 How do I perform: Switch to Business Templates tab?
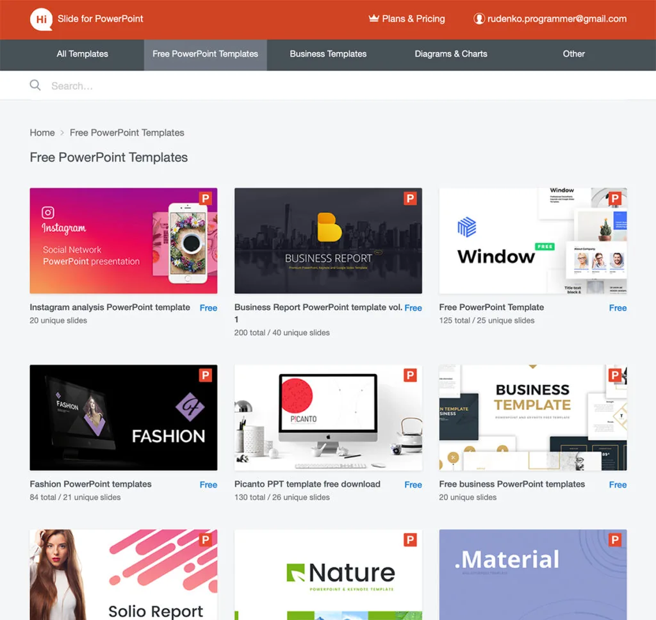click(328, 54)
